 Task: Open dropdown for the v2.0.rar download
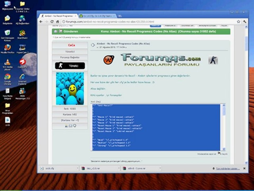point(119,168)
